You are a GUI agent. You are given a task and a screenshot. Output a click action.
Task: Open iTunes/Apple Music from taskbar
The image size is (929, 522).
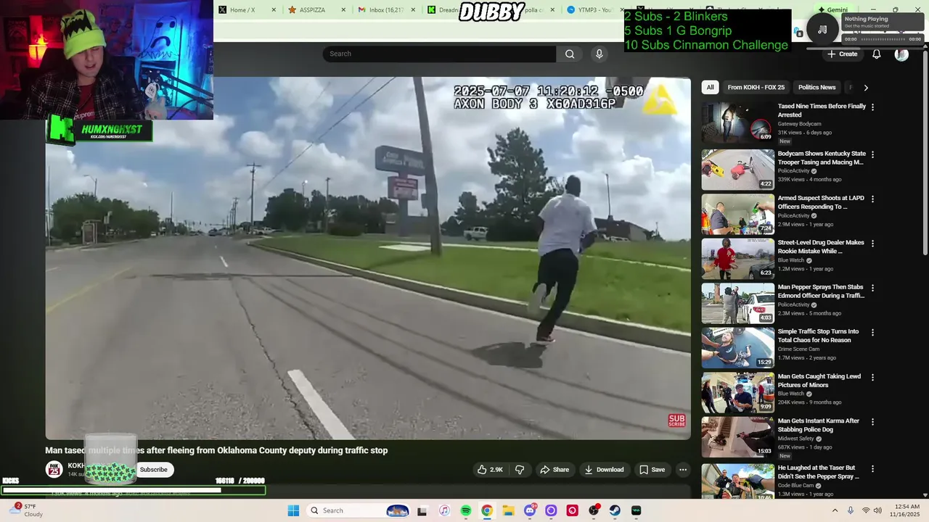(x=445, y=510)
